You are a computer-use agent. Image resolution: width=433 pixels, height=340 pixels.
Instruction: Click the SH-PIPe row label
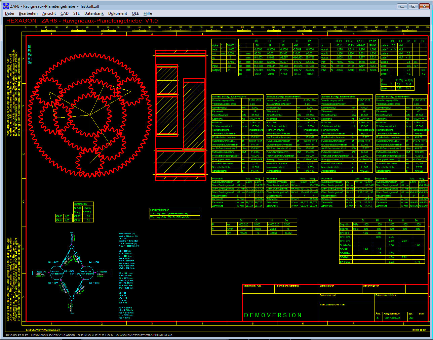(x=345, y=237)
